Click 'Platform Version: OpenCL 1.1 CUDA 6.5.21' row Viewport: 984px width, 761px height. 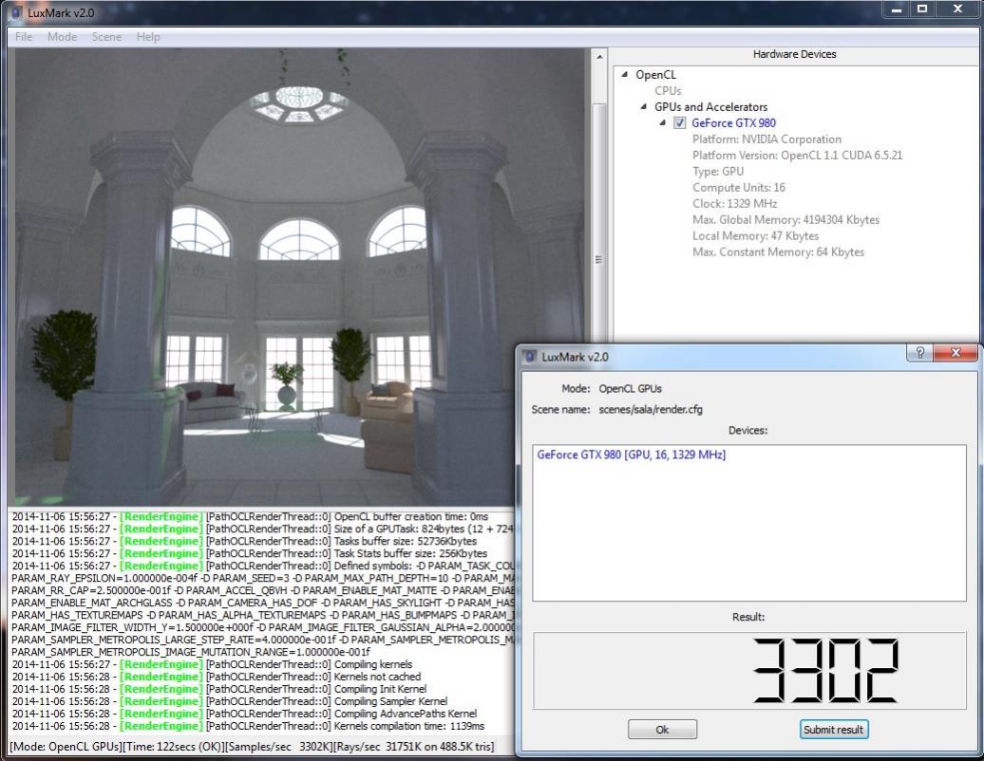point(797,155)
